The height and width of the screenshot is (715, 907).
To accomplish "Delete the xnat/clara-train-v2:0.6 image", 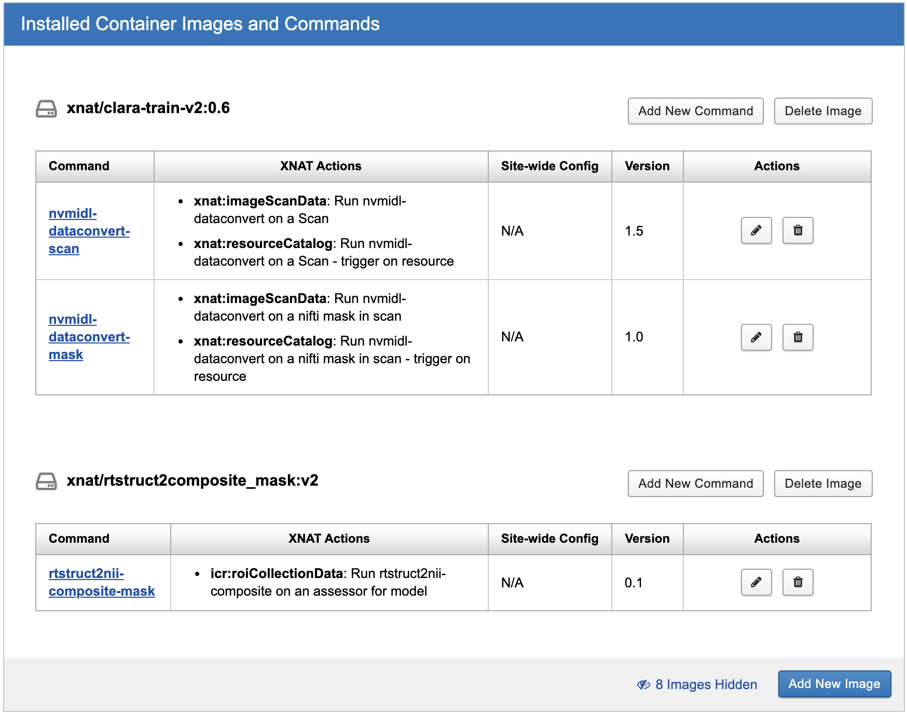I will coord(822,111).
